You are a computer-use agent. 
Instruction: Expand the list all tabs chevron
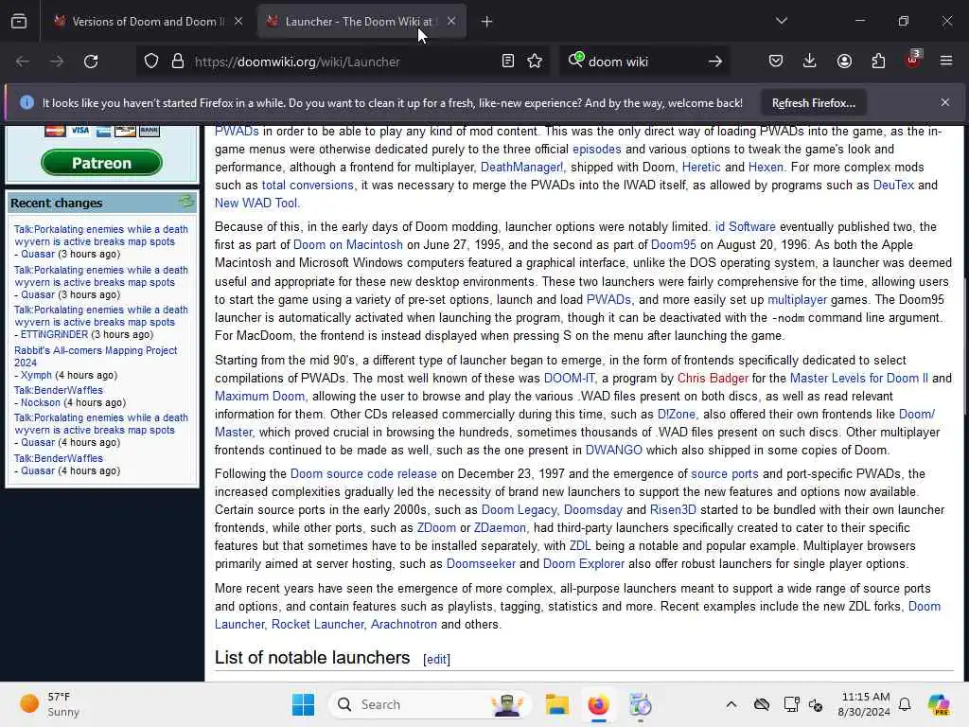781,21
